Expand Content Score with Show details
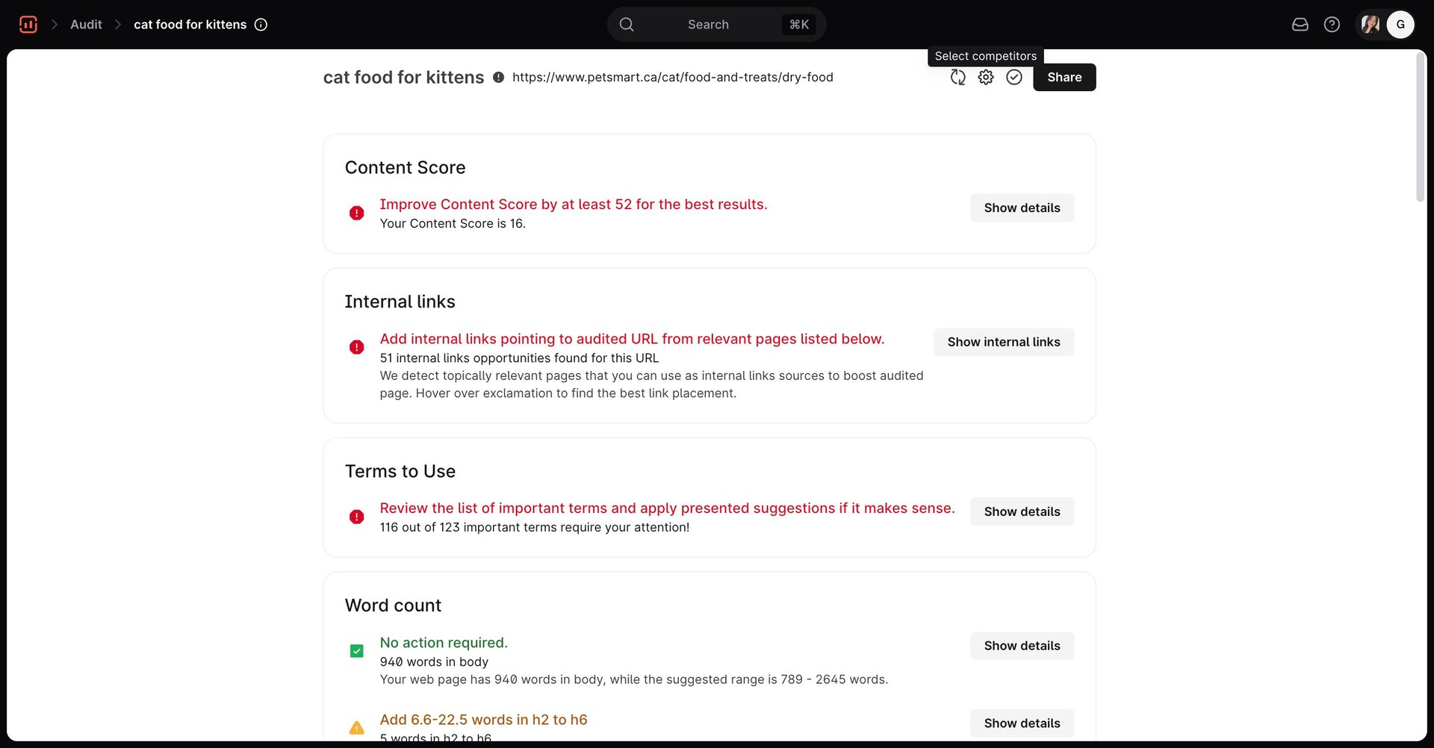Image resolution: width=1434 pixels, height=748 pixels. click(1021, 208)
